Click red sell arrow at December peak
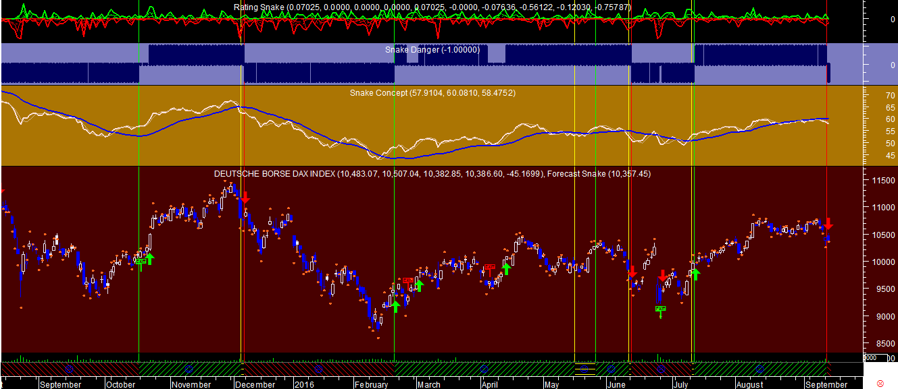Image resolution: width=898 pixels, height=389 pixels. pos(245,197)
